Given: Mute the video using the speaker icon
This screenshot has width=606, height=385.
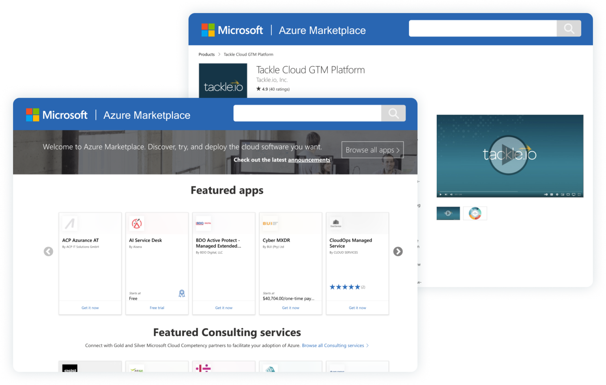Looking at the screenshot, I should (x=451, y=194).
